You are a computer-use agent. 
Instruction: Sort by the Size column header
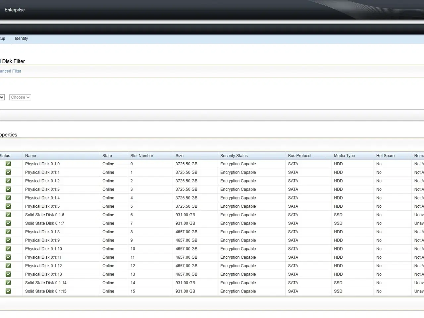point(180,156)
